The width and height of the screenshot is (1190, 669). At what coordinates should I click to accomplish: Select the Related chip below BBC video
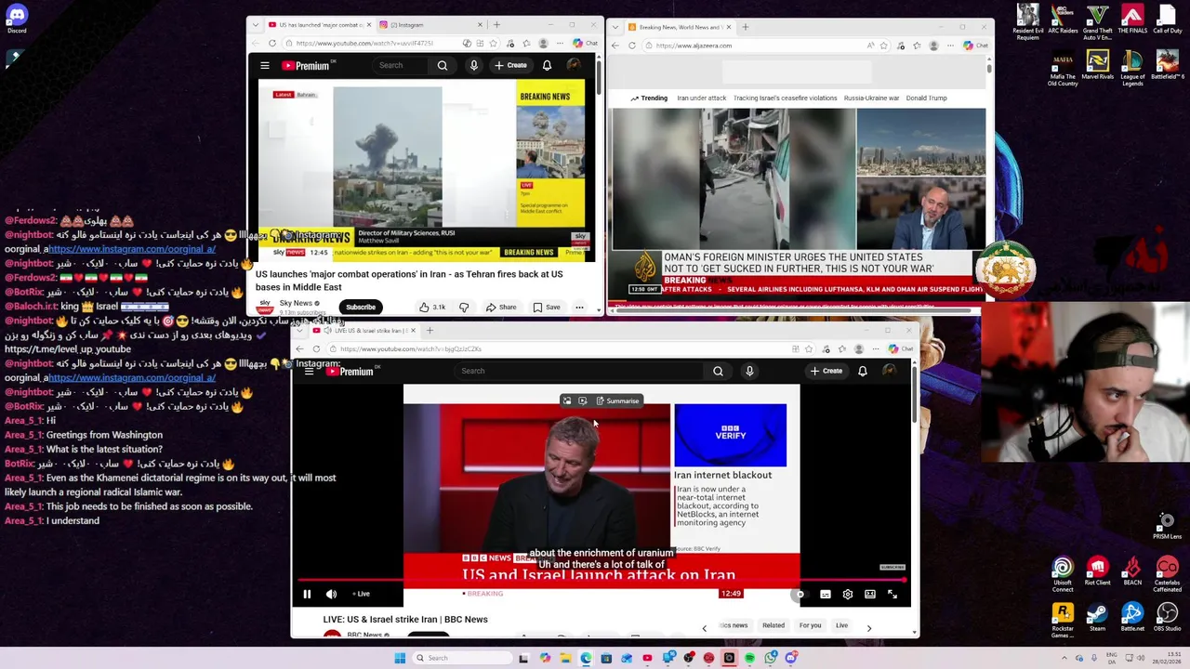click(773, 625)
